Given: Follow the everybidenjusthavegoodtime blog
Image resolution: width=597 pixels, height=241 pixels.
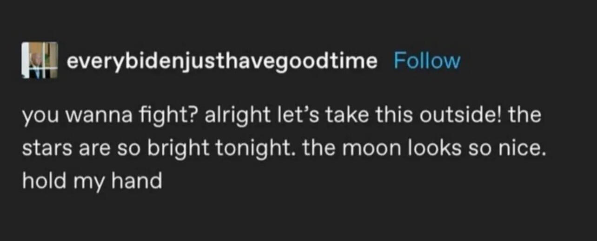Looking at the screenshot, I should coord(427,60).
